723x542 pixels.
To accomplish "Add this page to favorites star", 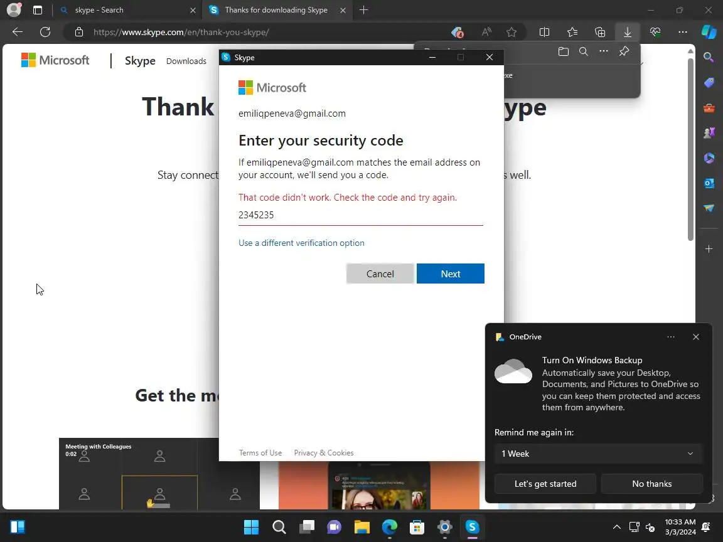I will (x=511, y=32).
